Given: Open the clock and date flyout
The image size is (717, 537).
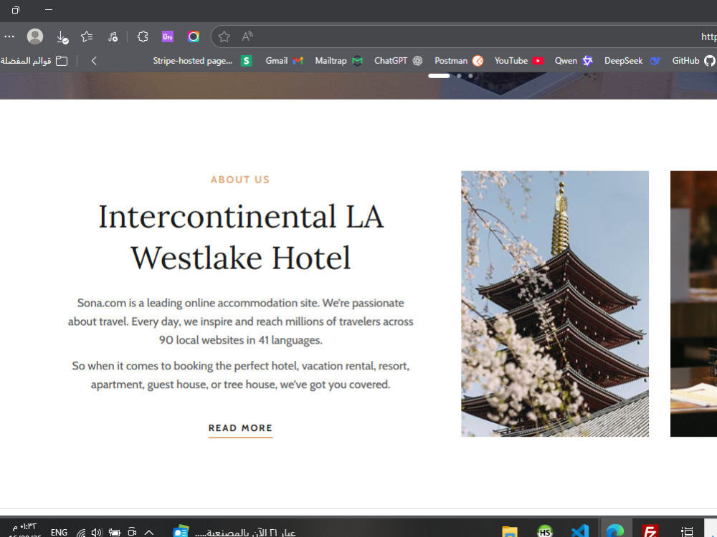Looking at the screenshot, I should pos(24,530).
